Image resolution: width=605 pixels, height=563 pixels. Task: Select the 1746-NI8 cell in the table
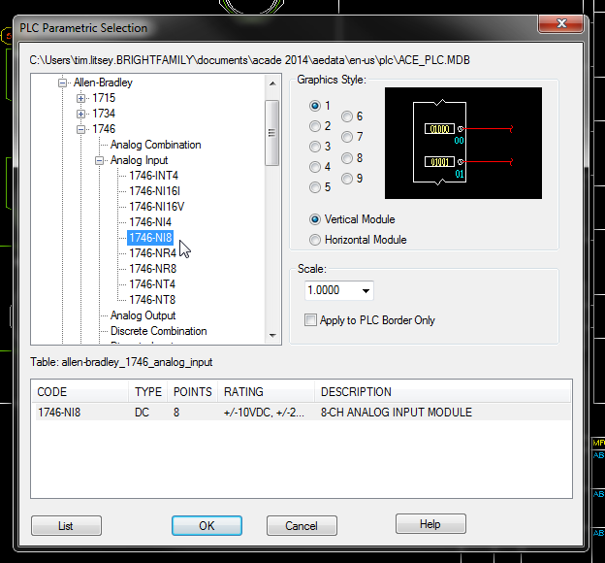(59, 413)
